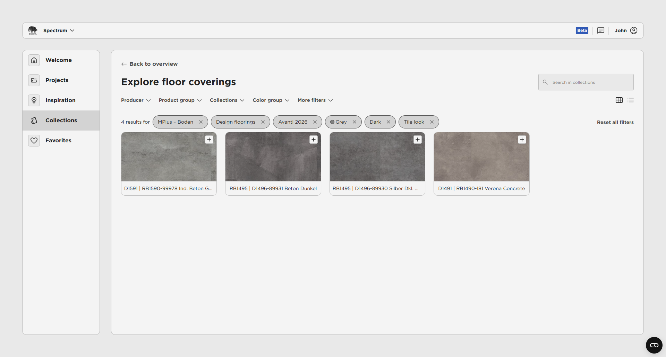This screenshot has width=666, height=357.
Task: Go back to overview
Action: tap(150, 64)
